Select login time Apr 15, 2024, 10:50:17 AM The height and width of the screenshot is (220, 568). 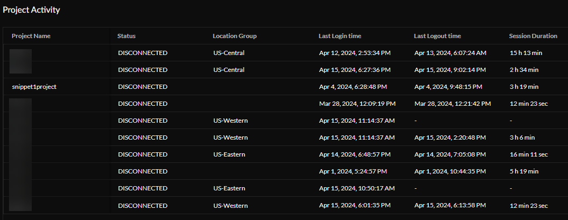tap(357, 188)
